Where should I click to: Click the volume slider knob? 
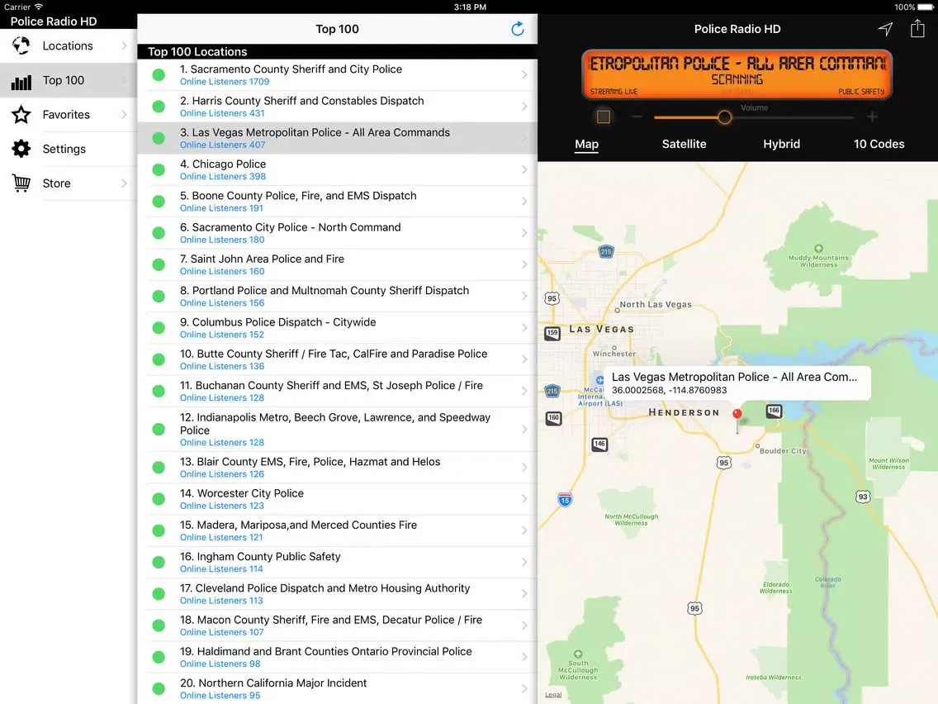[x=724, y=117]
